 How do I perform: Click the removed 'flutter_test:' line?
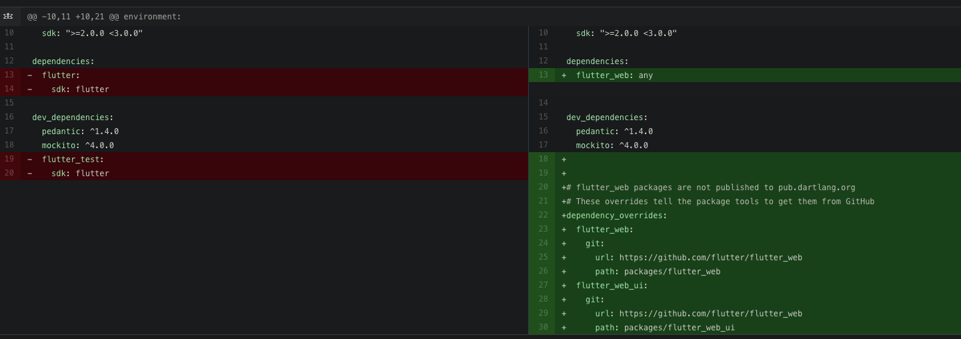pyautogui.click(x=73, y=159)
